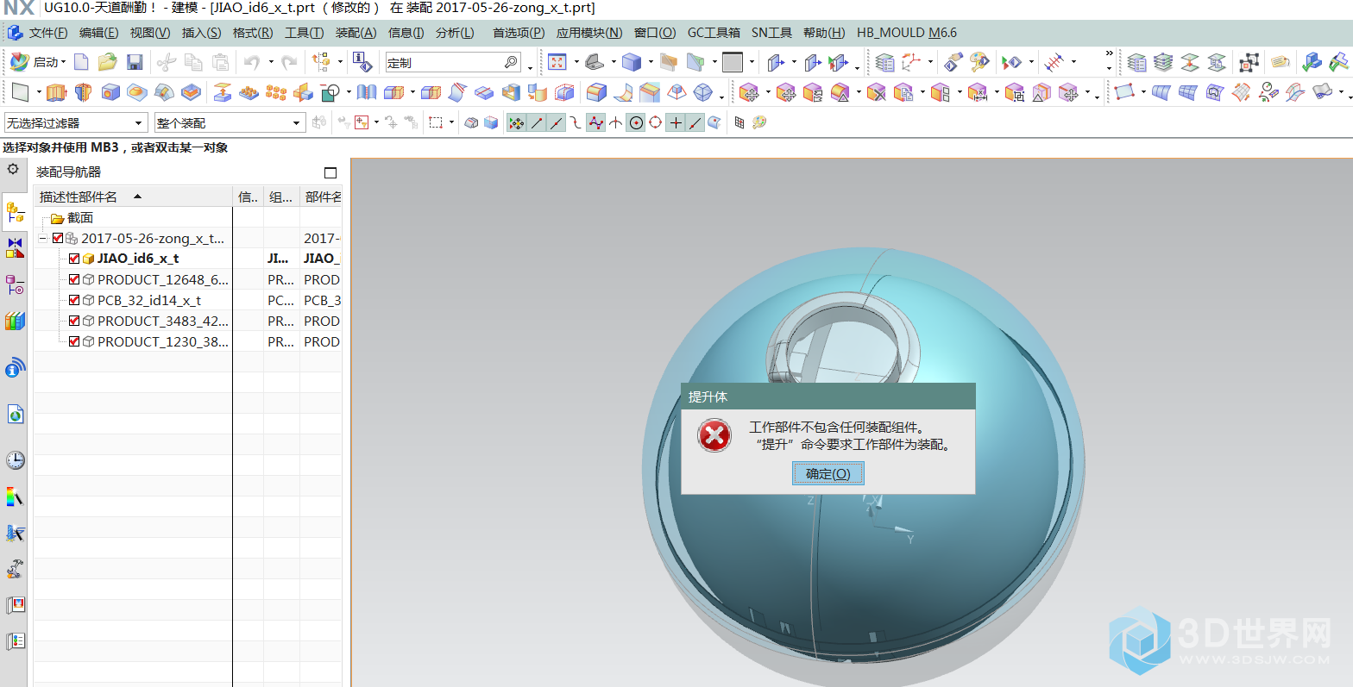Uncheck the 2017-05-26-zong_x_t assembly checkbox
This screenshot has height=687, width=1353.
click(x=58, y=238)
